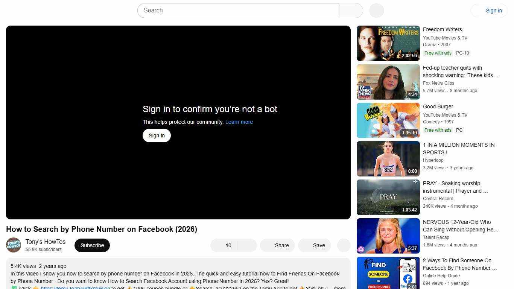The width and height of the screenshot is (514, 289).
Task: Open the Fed-up teacher Fox News video
Action: tap(388, 82)
